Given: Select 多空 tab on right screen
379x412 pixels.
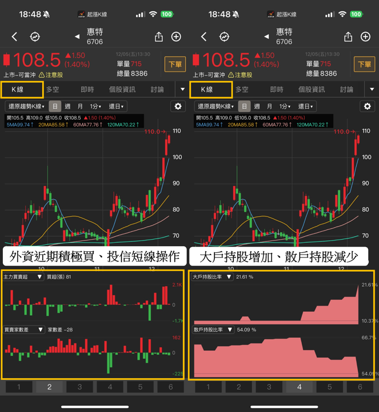Looking at the screenshot, I should [242, 90].
